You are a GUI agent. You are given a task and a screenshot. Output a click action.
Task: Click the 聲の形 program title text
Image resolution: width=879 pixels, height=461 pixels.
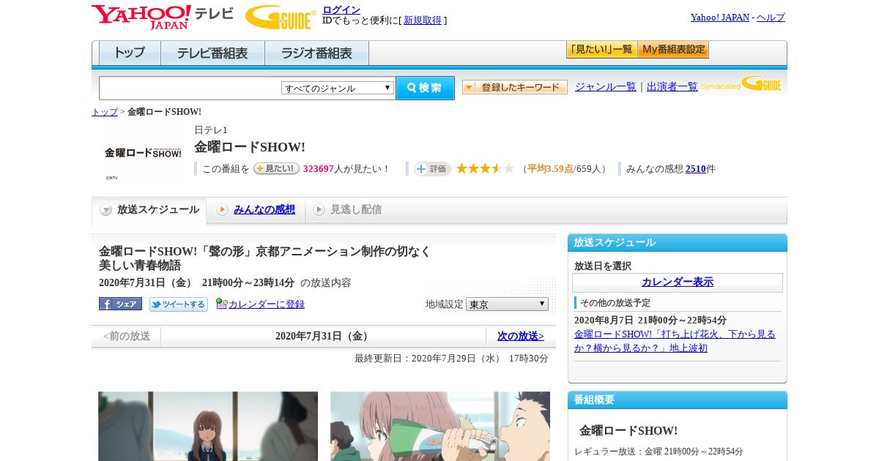tap(265, 258)
